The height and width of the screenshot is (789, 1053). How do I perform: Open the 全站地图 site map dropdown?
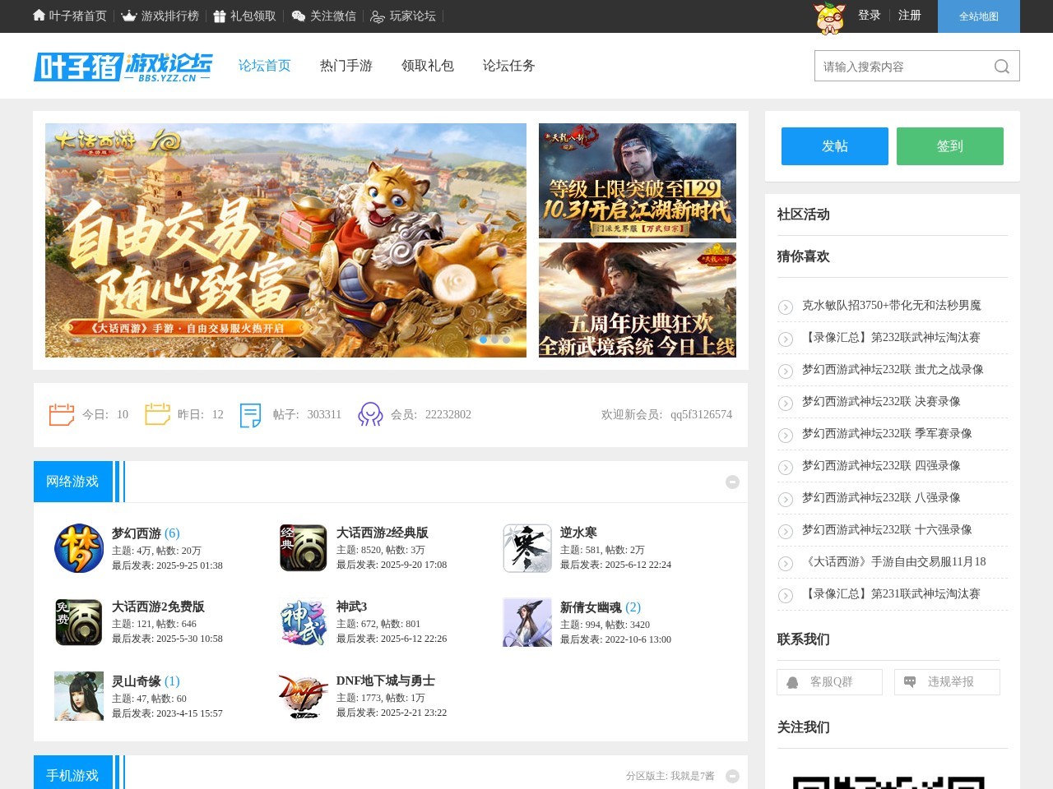coord(978,16)
